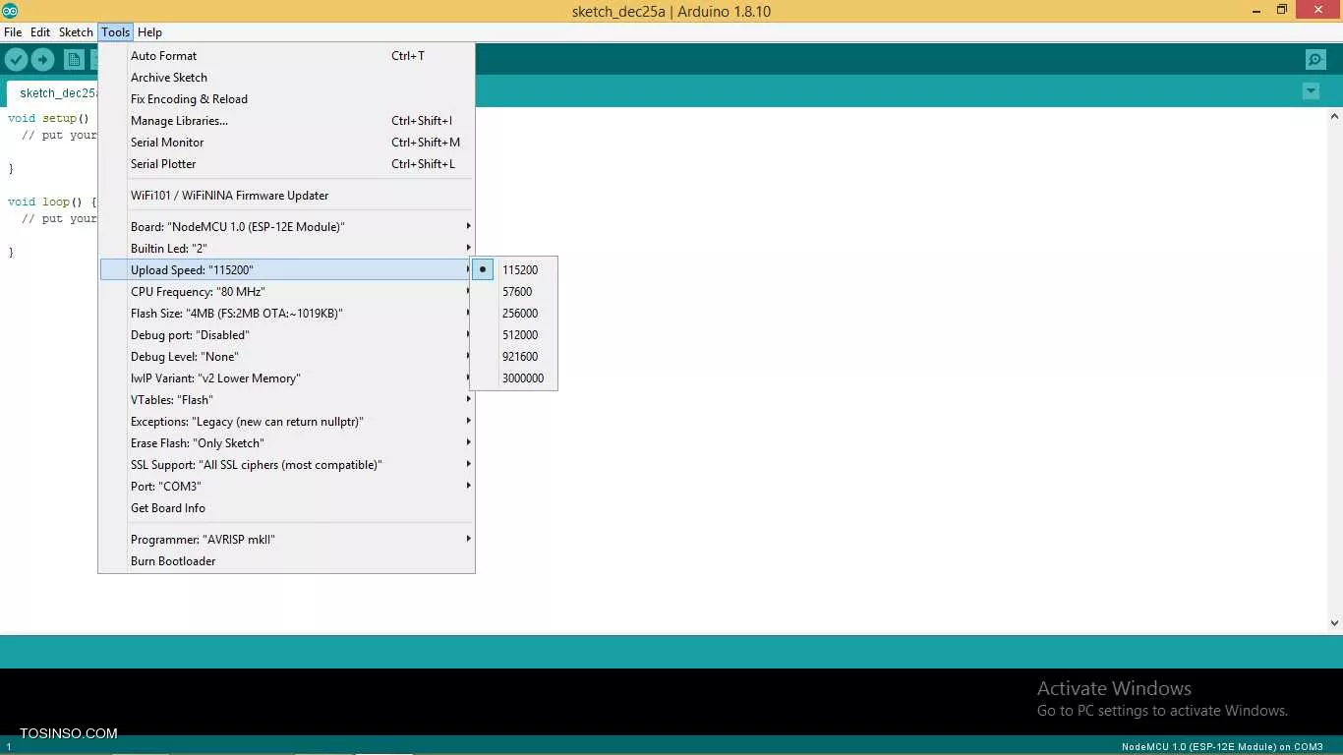Screen dimensions: 1343x755
Task: Open Manage Libraries...
Action: point(287,121)
